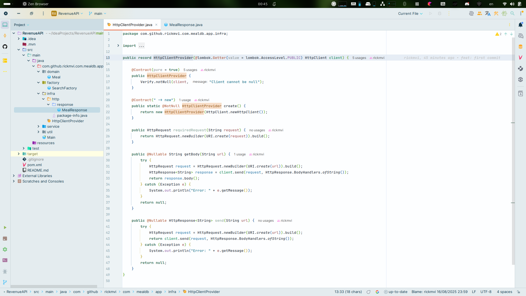Open the GitHub tool window icon
The image size is (526, 296).
click(x=5, y=47)
